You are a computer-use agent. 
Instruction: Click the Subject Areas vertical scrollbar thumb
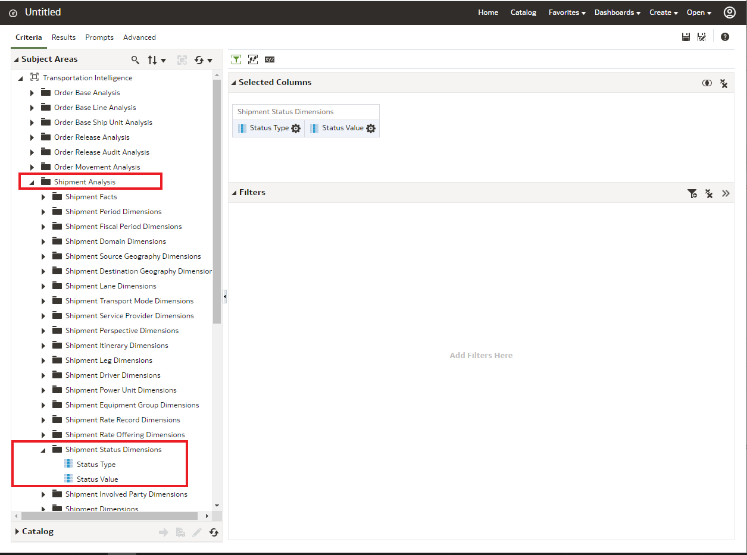[x=217, y=201]
